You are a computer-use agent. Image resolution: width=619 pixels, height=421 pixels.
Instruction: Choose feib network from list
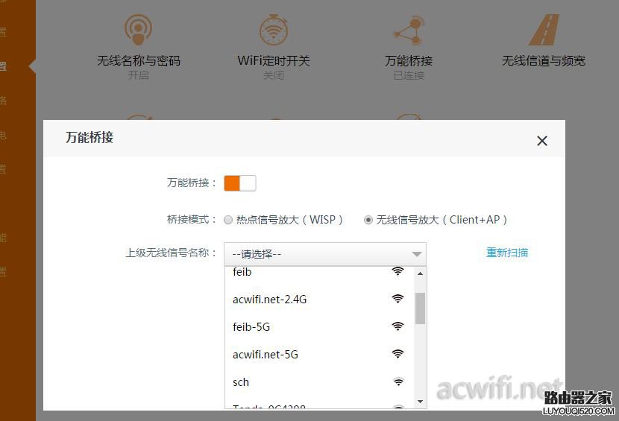(242, 272)
